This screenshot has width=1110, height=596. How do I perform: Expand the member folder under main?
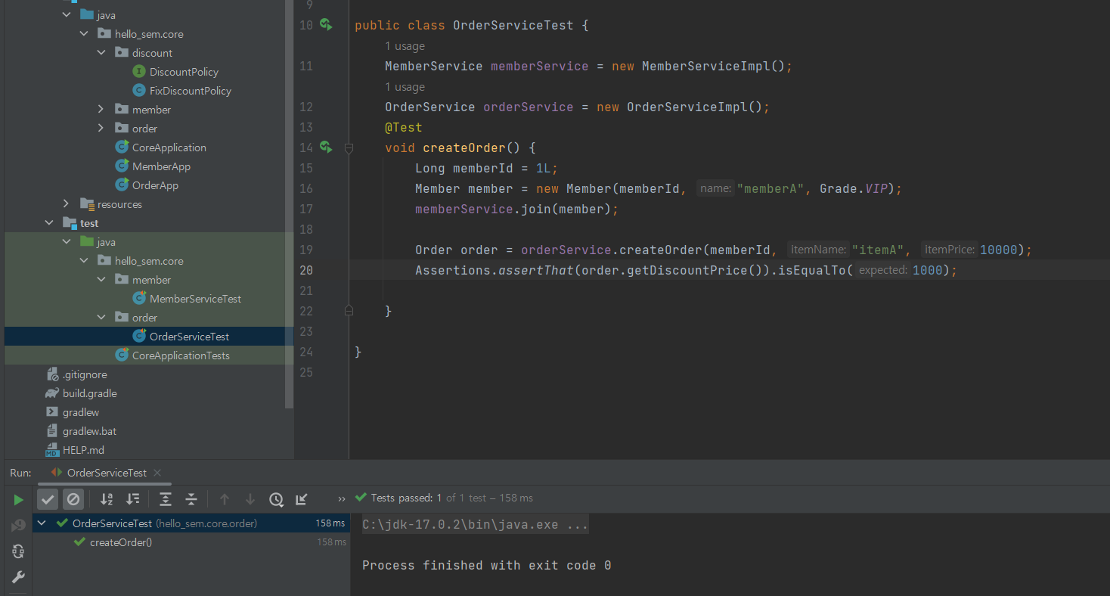(101, 110)
